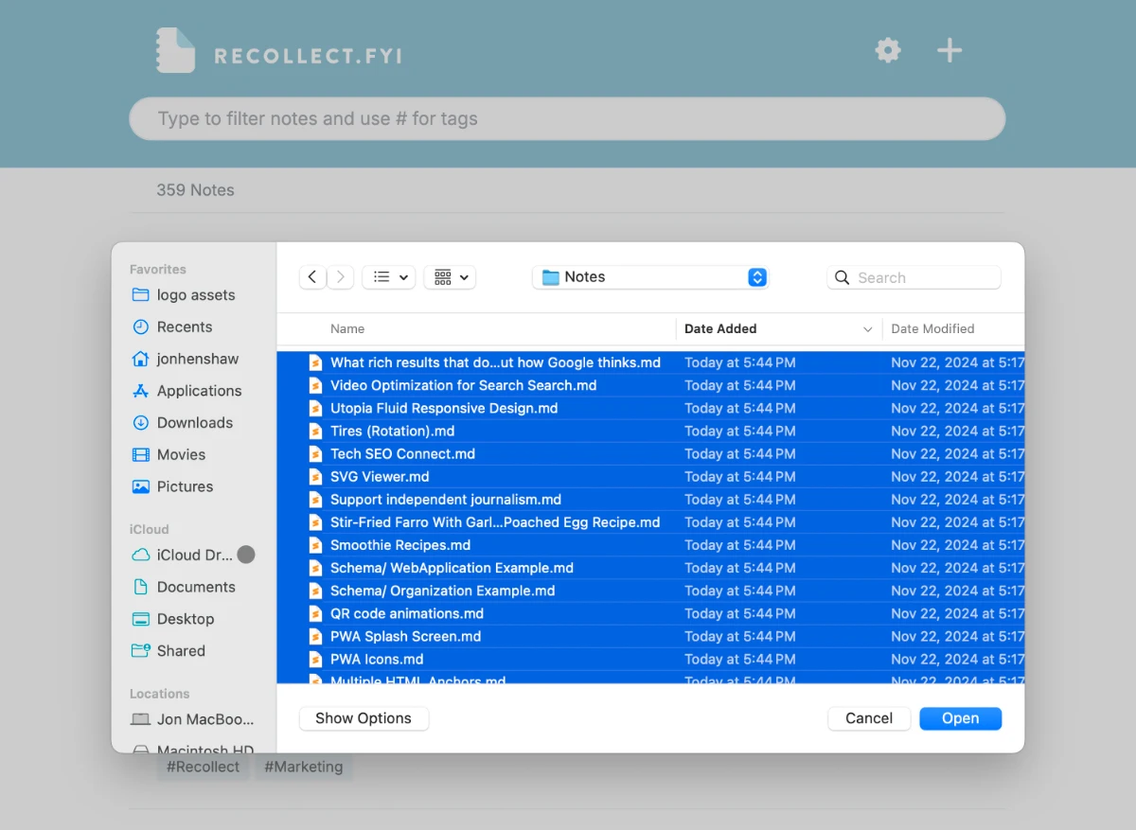Screen dimensions: 1136x830
Task: Open the list view options dropdown
Action: click(x=388, y=276)
